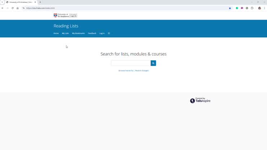The width and height of the screenshot is (267, 150).
Task: Select Feedback in the navigation bar
Action: (92, 33)
